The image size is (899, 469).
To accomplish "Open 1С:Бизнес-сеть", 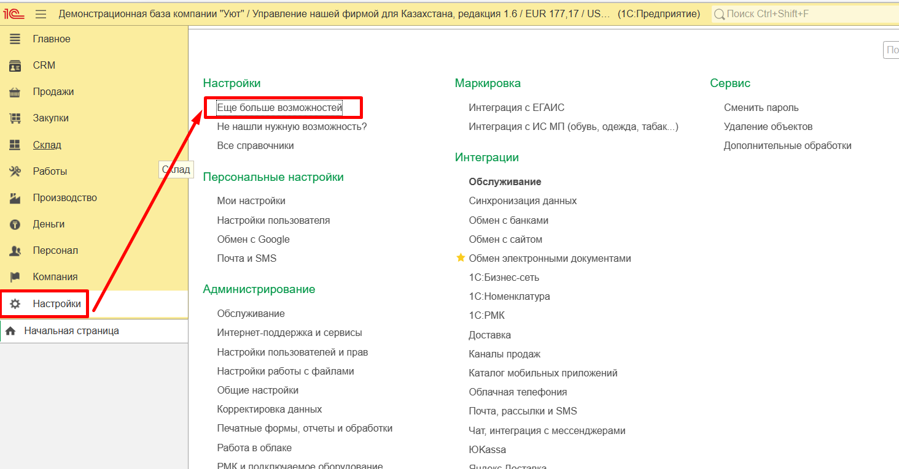I will 504,277.
